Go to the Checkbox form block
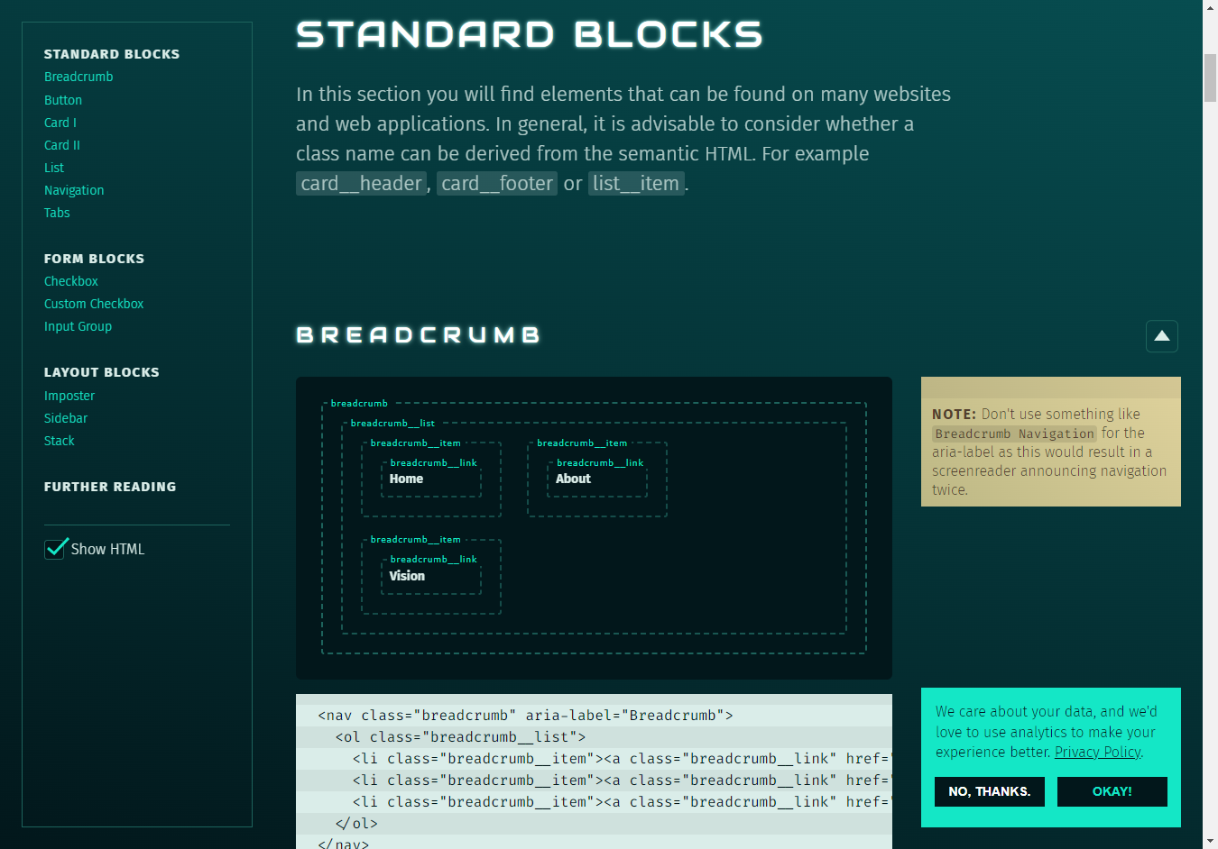Viewport: 1218px width, 849px height. [x=71, y=281]
